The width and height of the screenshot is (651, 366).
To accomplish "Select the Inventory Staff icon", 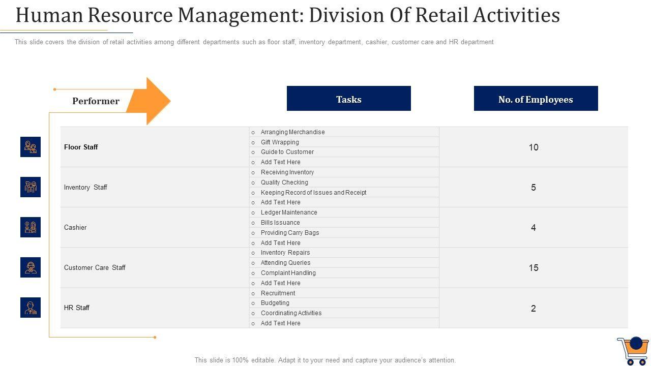I will (31, 187).
